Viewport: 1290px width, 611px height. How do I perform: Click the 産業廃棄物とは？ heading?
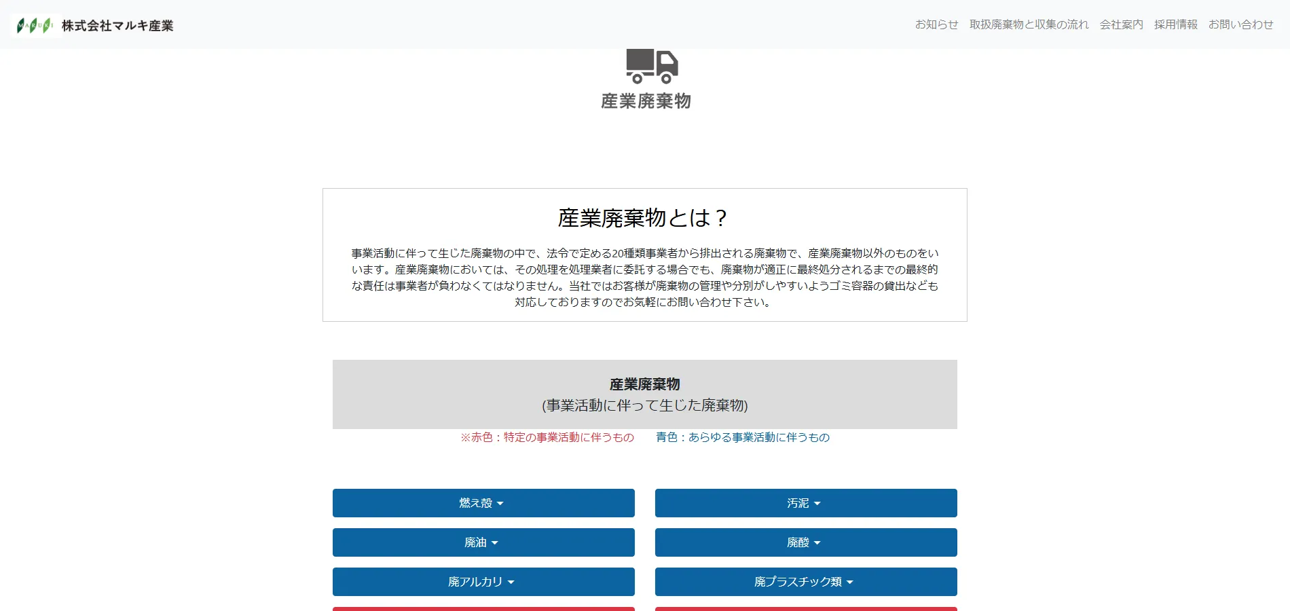click(644, 218)
